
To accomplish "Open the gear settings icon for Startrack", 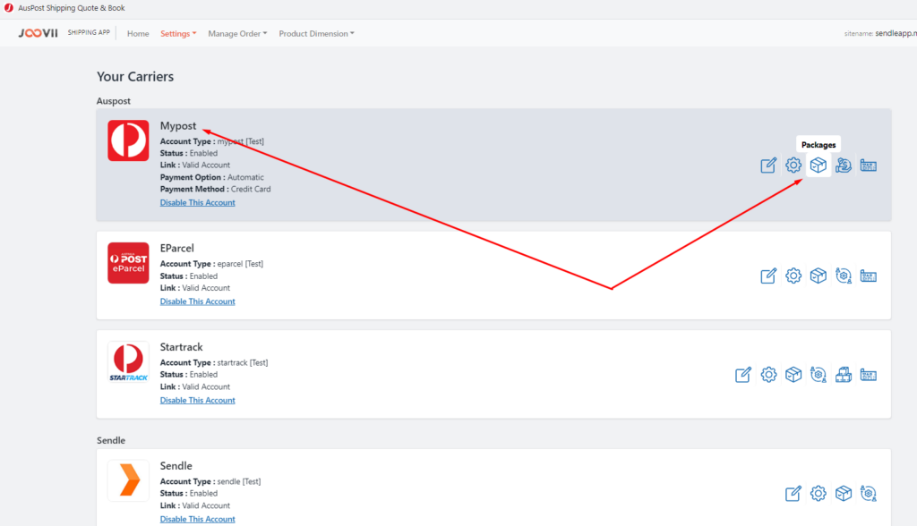I will [x=768, y=375].
